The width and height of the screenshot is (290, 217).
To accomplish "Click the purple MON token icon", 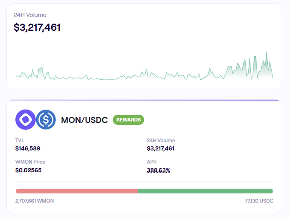I will point(25,120).
